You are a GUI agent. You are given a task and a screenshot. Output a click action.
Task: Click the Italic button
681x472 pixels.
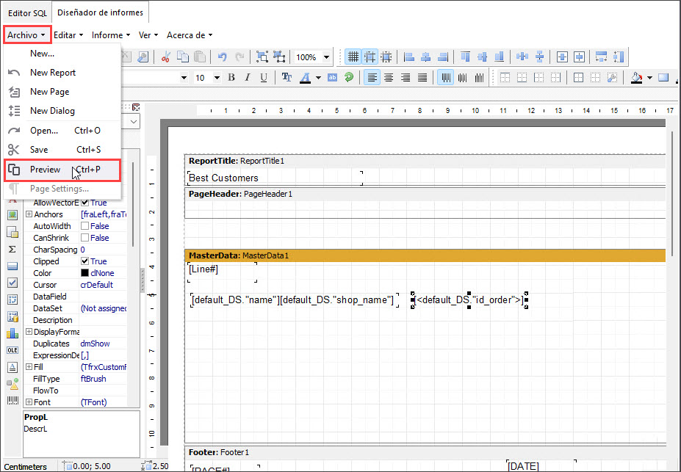248,78
